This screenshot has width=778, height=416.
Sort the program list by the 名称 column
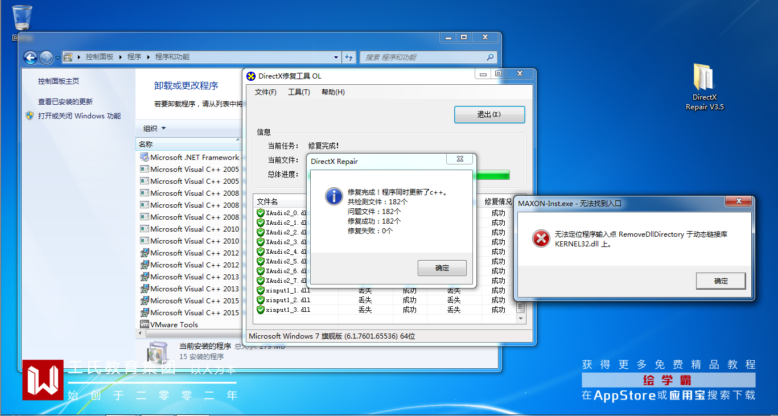coord(189,145)
